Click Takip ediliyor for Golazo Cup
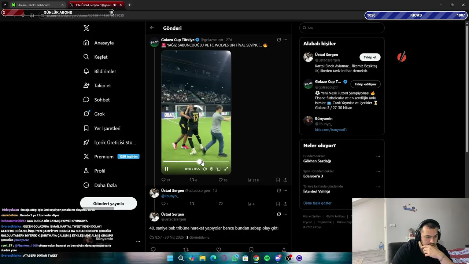Viewport: 469px width, 264px height. coord(365,84)
